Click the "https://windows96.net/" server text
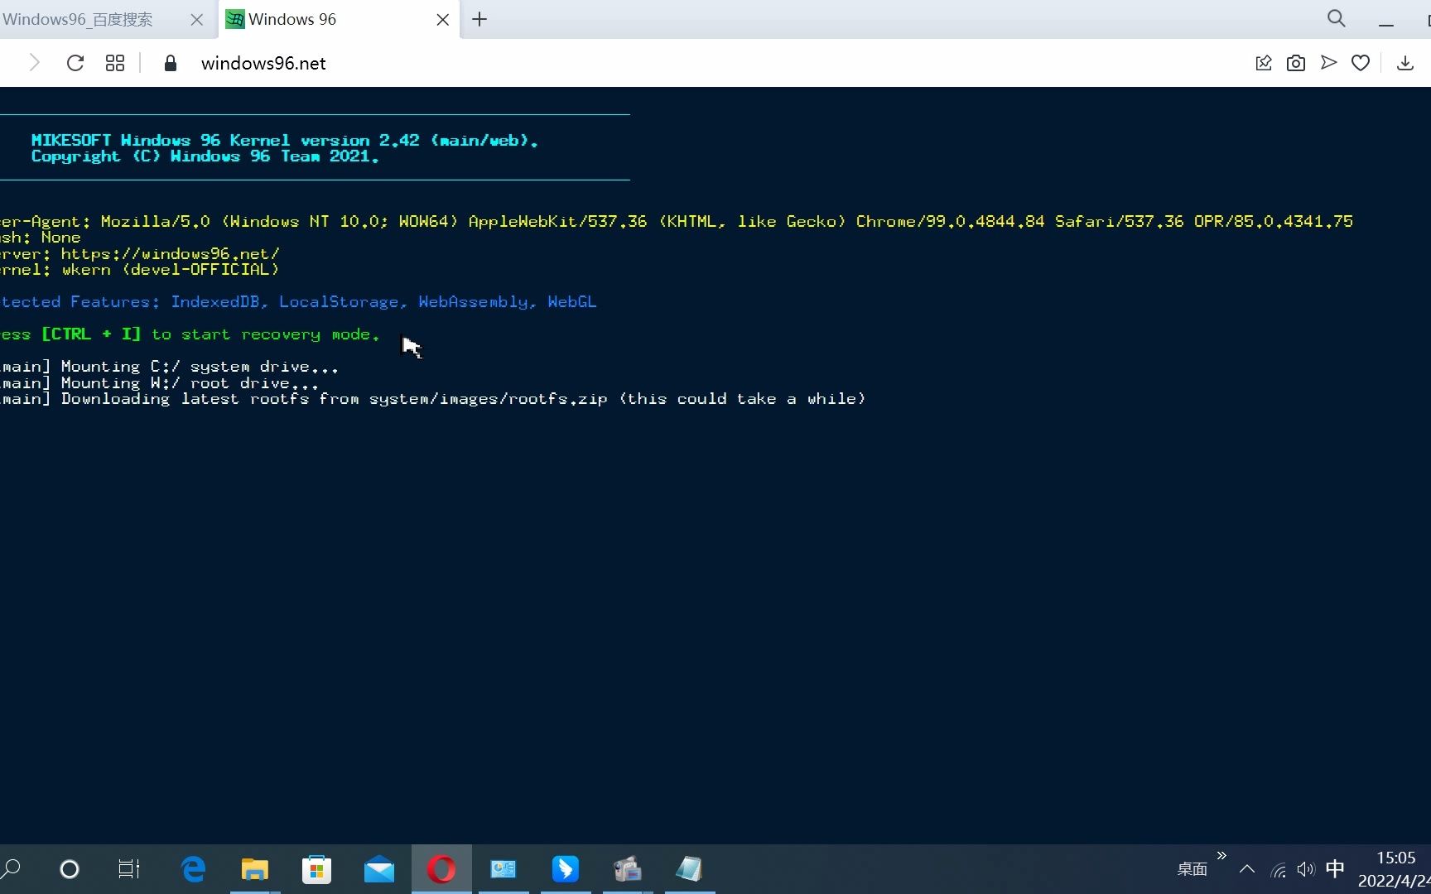The height and width of the screenshot is (894, 1431). coord(170,254)
